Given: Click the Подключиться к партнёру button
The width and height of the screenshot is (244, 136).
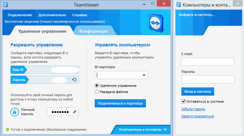Looking at the screenshot, I should (x=120, y=103).
